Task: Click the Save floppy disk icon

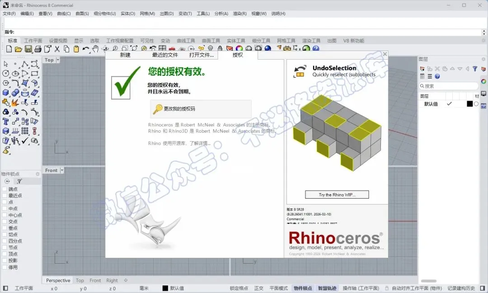Action: point(28,49)
